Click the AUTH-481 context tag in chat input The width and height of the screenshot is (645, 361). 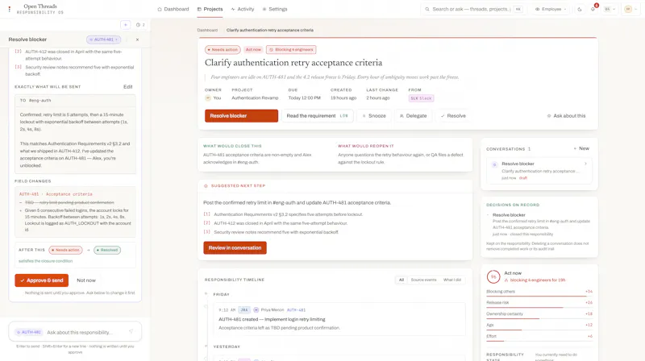click(29, 332)
